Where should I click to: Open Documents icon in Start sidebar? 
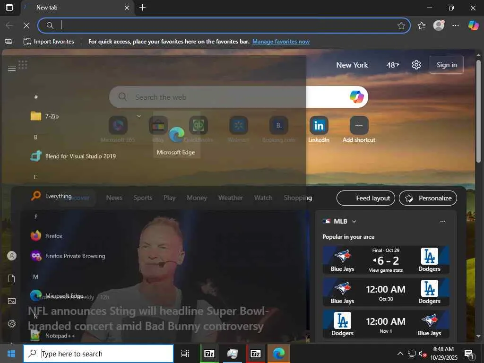click(12, 278)
